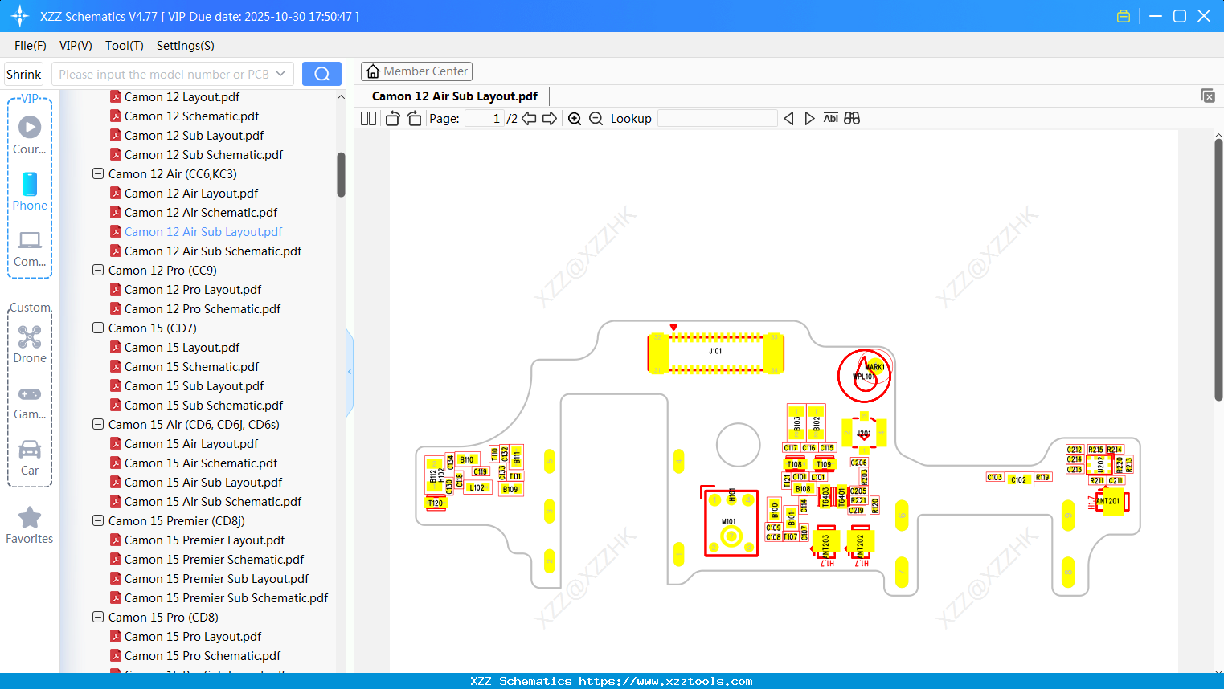This screenshot has width=1224, height=689.
Task: Open Camon 12 Air Schematic.pdf
Action: [x=201, y=212]
